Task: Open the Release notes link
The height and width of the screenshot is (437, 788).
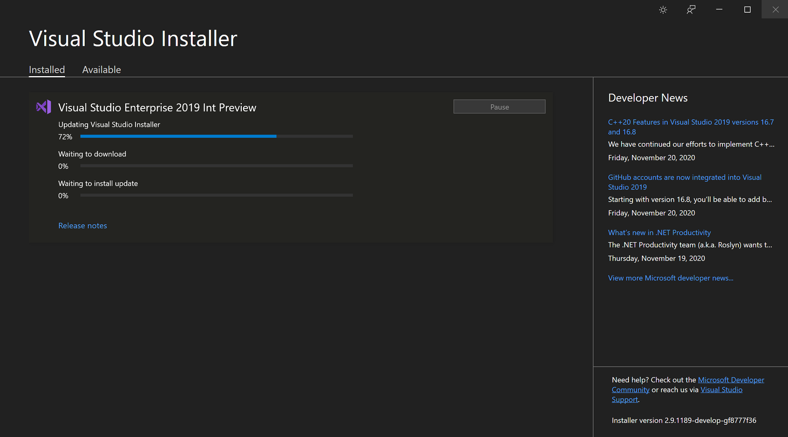Action: [x=83, y=225]
